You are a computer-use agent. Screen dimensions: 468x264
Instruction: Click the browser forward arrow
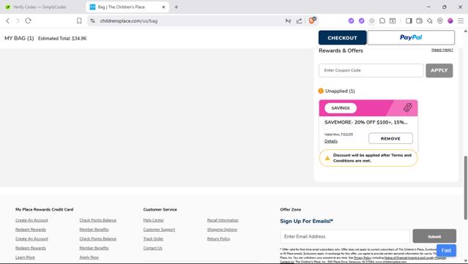click(18, 20)
